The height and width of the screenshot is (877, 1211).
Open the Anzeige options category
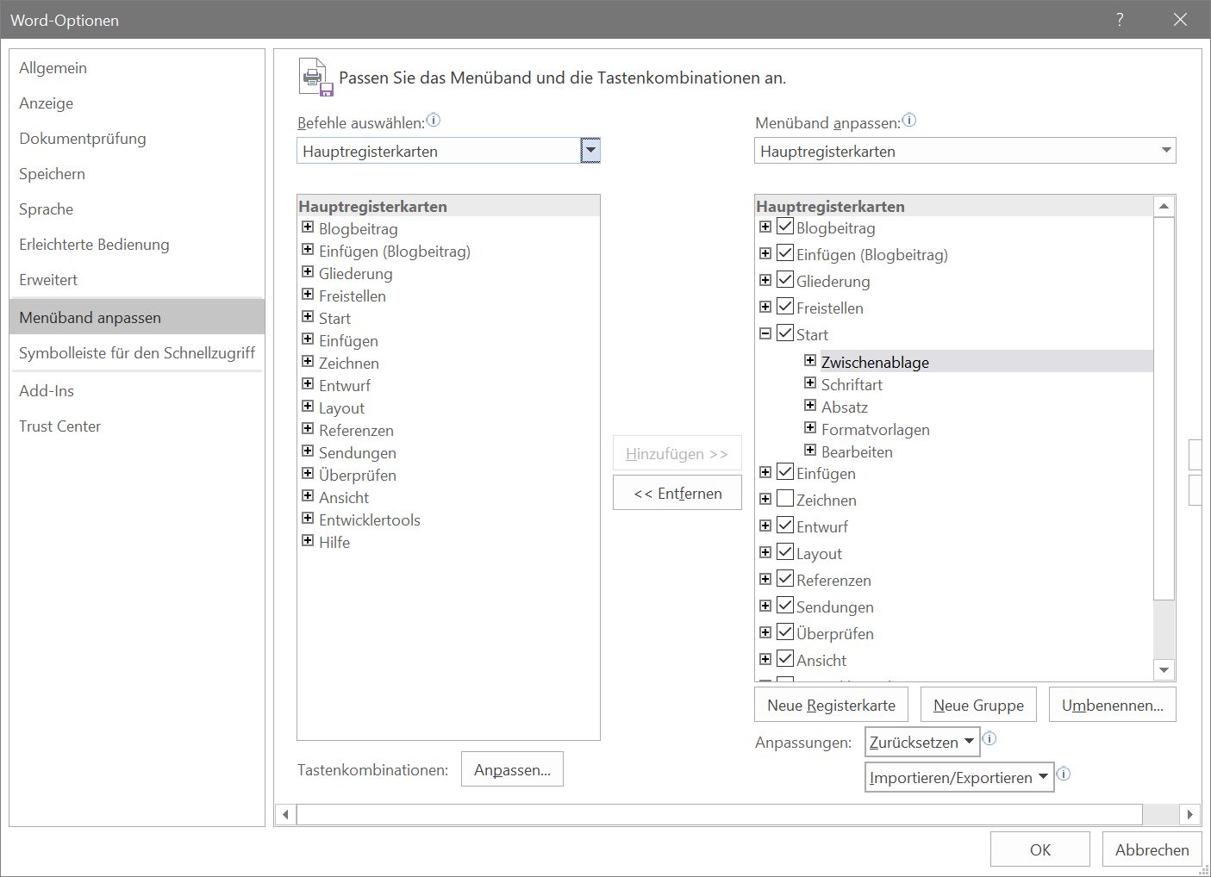click(x=137, y=103)
